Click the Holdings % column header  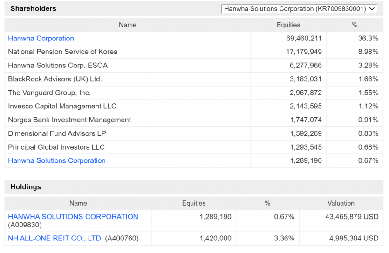point(267,203)
